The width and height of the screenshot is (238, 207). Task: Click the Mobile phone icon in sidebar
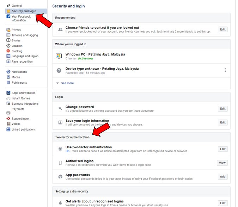(x=8, y=77)
